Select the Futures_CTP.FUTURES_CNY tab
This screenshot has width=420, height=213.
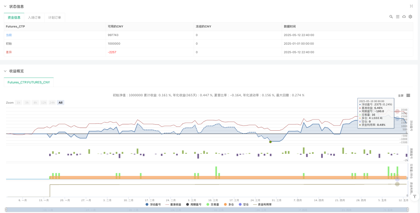[x=29, y=82]
